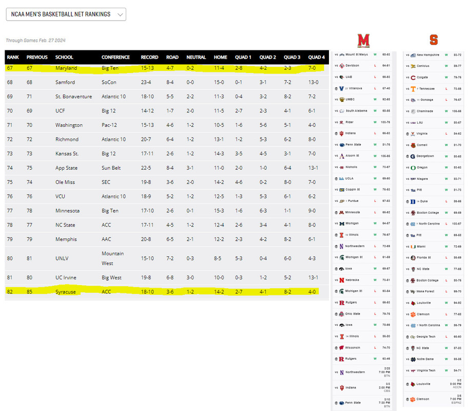Select UC Irvine in the rankings table
The width and height of the screenshot is (469, 411).
click(x=66, y=278)
